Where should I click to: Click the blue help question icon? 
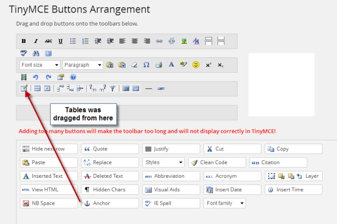tap(73, 77)
